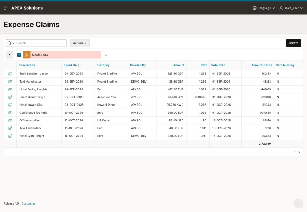Viewport: 307px width, 212px height.
Task: Click the '3.256' rate cell
Action: pos(198,105)
